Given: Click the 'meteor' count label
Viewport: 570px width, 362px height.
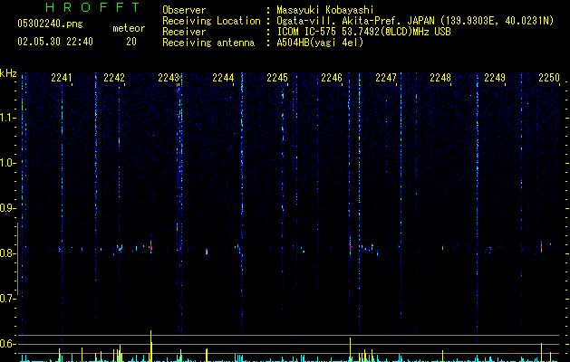Looking at the screenshot, I should (129, 28).
